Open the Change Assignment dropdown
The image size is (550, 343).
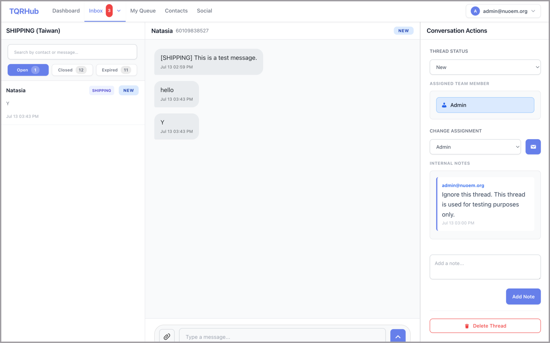tap(475, 147)
